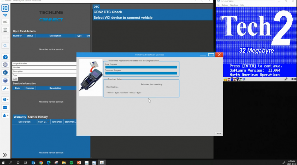The width and height of the screenshot is (297, 165).
Task: Open the magnifier search icon in sidebar
Action: (5, 46)
